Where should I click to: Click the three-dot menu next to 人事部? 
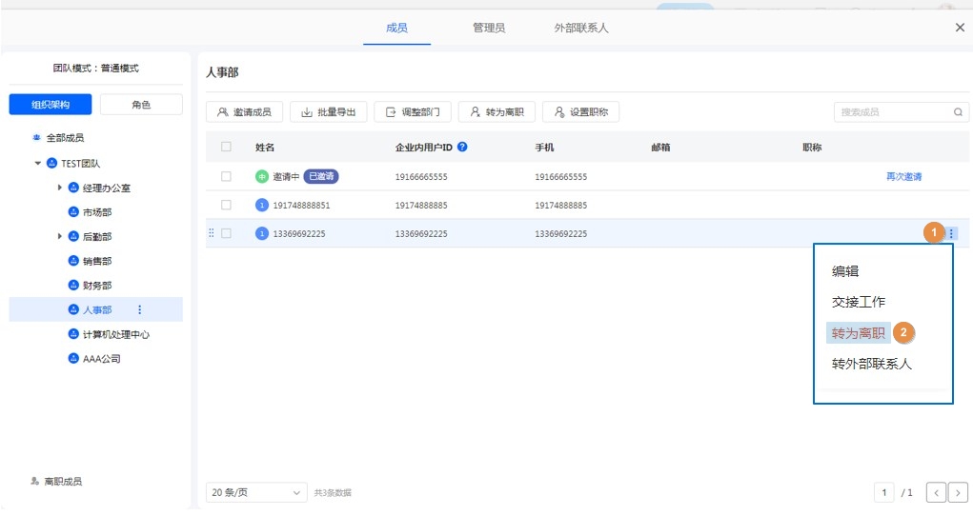click(140, 309)
